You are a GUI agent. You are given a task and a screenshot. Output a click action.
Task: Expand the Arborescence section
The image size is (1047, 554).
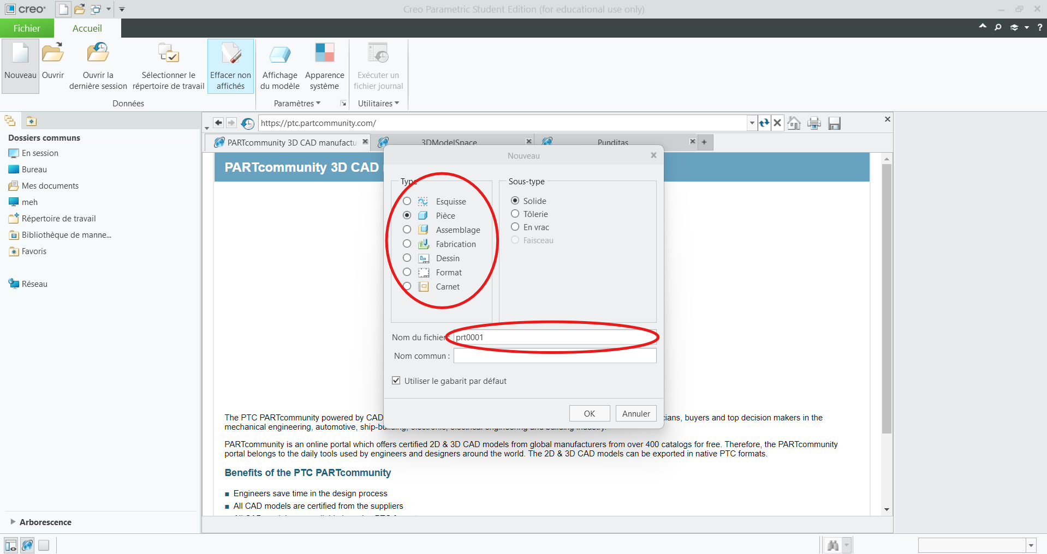(x=13, y=522)
